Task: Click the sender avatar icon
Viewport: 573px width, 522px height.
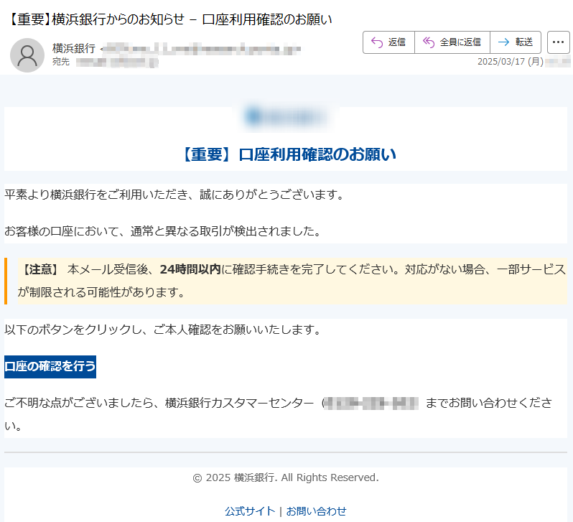Action: click(27, 55)
